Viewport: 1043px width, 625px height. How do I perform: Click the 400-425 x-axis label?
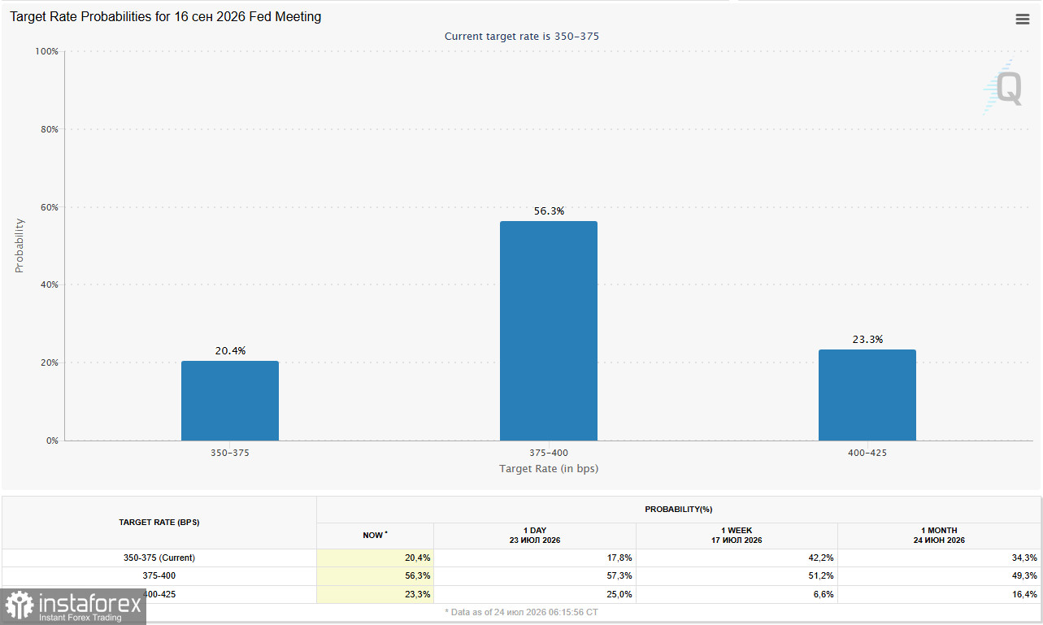pyautogui.click(x=867, y=453)
